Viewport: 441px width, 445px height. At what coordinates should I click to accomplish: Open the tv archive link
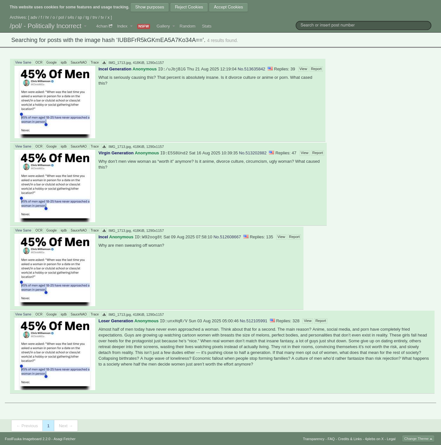click(102, 17)
